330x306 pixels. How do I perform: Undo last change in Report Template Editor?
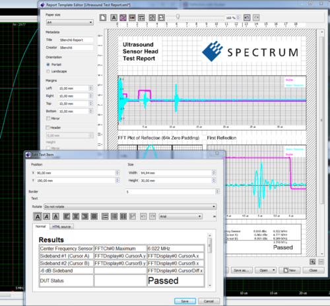click(x=247, y=18)
